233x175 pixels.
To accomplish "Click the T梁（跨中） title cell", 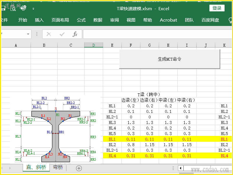I will click(x=149, y=94).
